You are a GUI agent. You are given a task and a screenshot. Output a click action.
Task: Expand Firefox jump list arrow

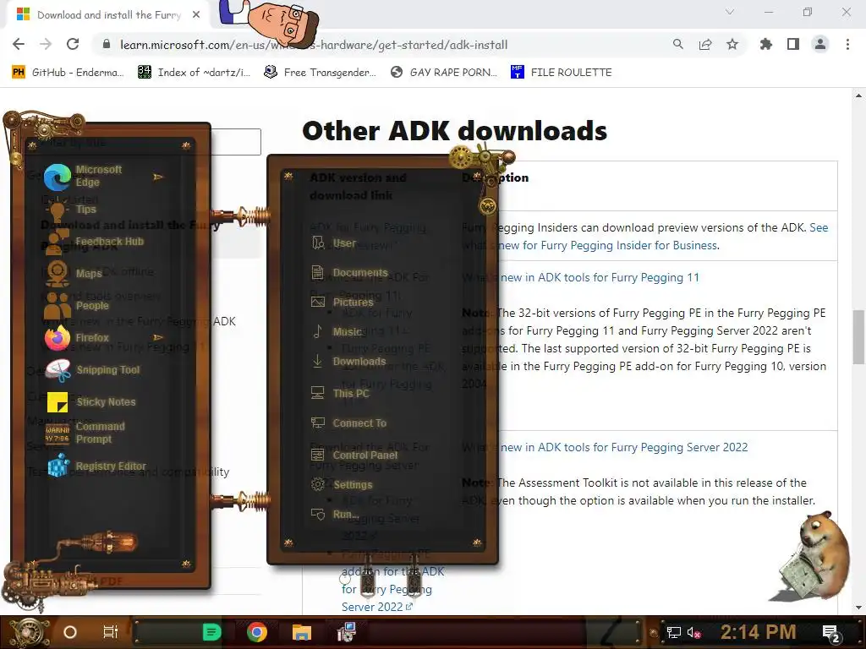click(x=158, y=337)
